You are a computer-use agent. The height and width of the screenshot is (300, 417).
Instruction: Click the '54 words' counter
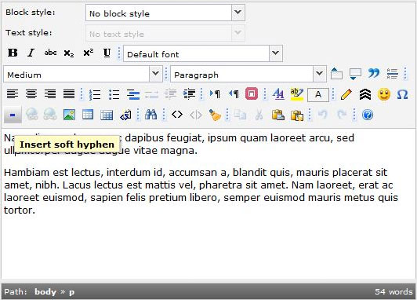tap(393, 291)
